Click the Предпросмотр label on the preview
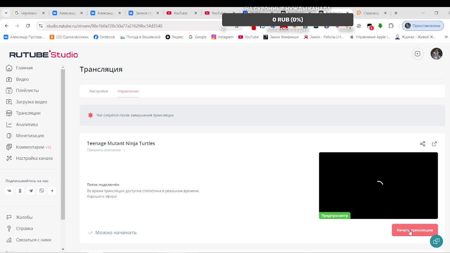 pos(335,216)
